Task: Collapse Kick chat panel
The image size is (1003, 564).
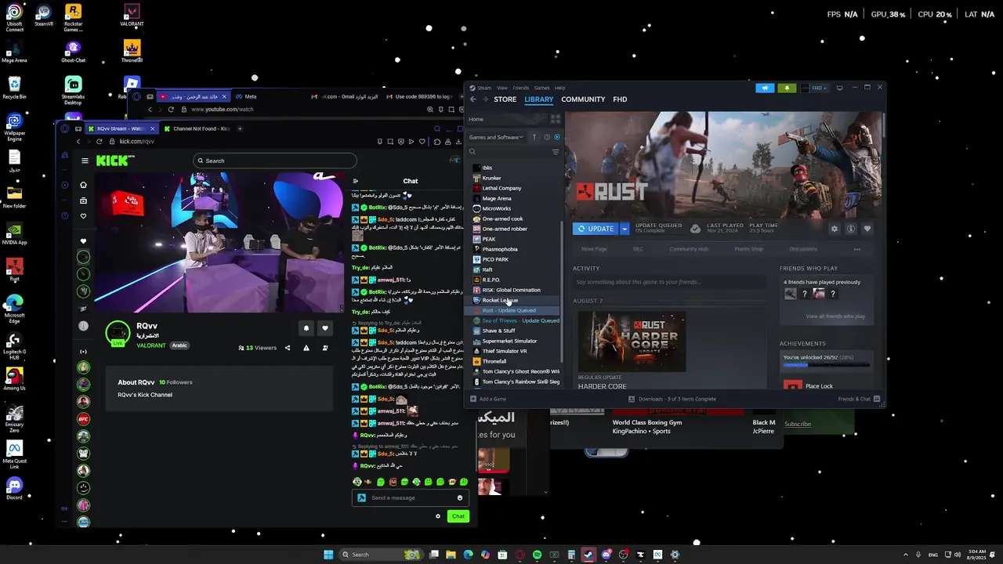Action: pyautogui.click(x=355, y=181)
